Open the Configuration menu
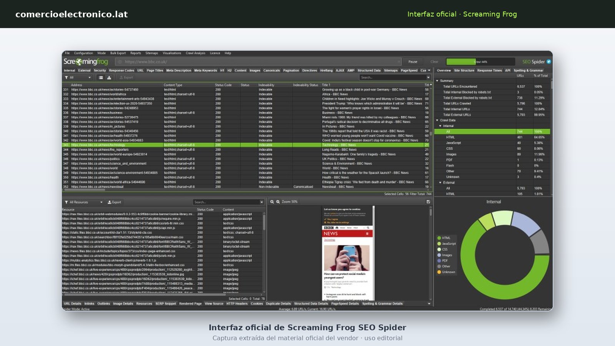This screenshot has width=615, height=346. click(83, 53)
